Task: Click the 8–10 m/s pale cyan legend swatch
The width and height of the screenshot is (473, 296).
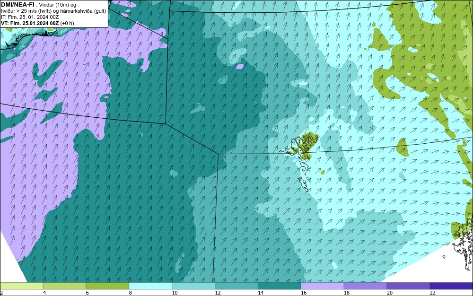Action: pos(150,286)
